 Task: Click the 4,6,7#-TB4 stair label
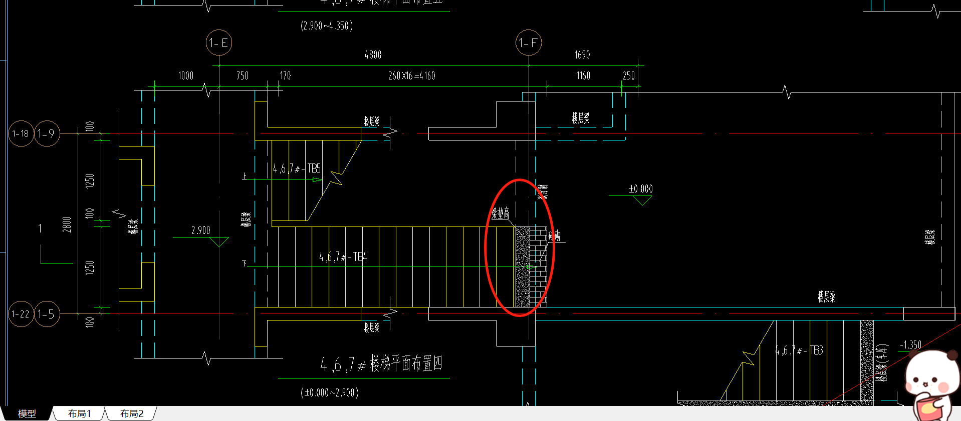(343, 257)
